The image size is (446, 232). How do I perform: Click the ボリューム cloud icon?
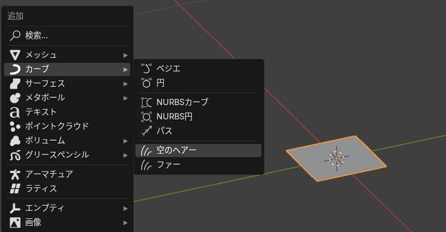[15, 141]
